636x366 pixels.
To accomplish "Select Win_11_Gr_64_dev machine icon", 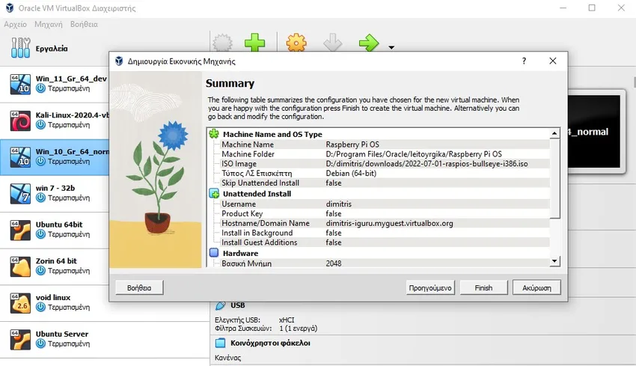I will (x=20, y=84).
